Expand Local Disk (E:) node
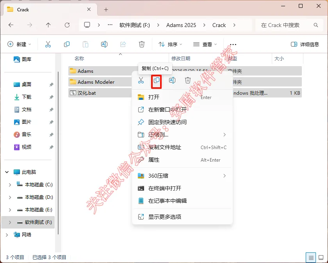This screenshot has width=328, height=263. coord(10,210)
